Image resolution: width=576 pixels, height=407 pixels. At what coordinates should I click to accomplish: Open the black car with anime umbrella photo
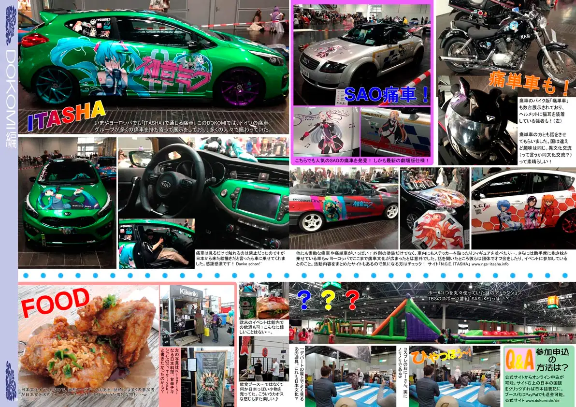tap(434, 208)
